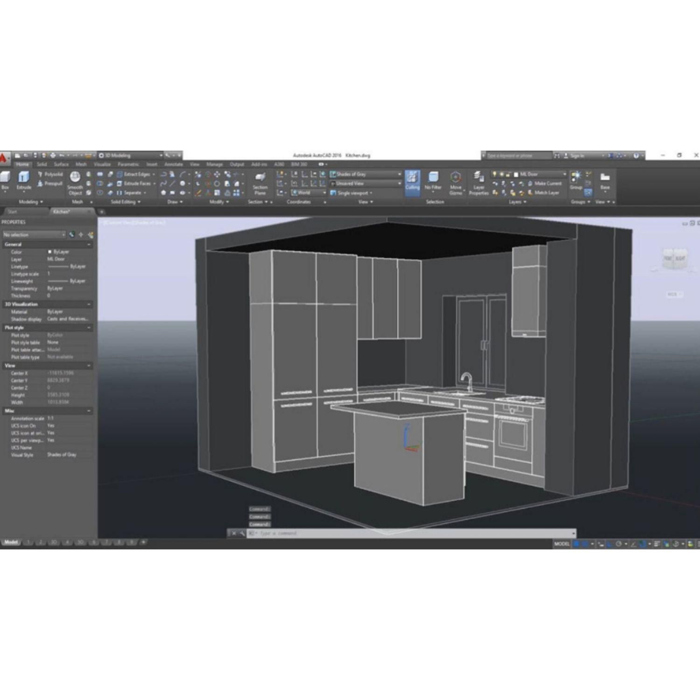Image resolution: width=700 pixels, height=700 pixels.
Task: Open the Shades of Gray visual style dropdown
Action: click(366, 174)
